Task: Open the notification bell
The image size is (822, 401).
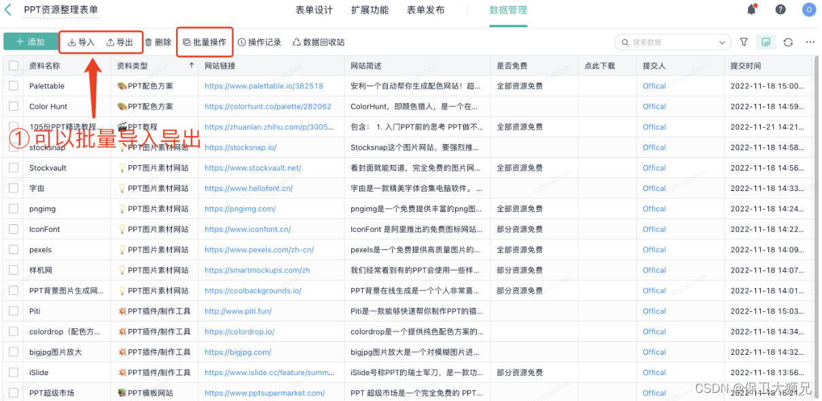Action: [751, 10]
